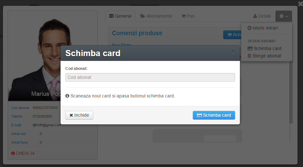Close the subscriber overlay with top X
The image size is (303, 167).
[x=300, y=4]
